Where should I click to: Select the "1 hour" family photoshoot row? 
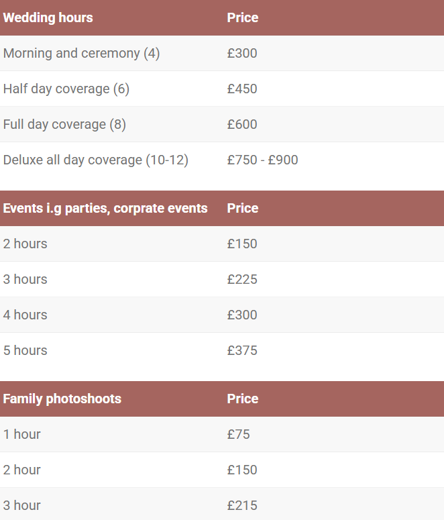point(22,434)
